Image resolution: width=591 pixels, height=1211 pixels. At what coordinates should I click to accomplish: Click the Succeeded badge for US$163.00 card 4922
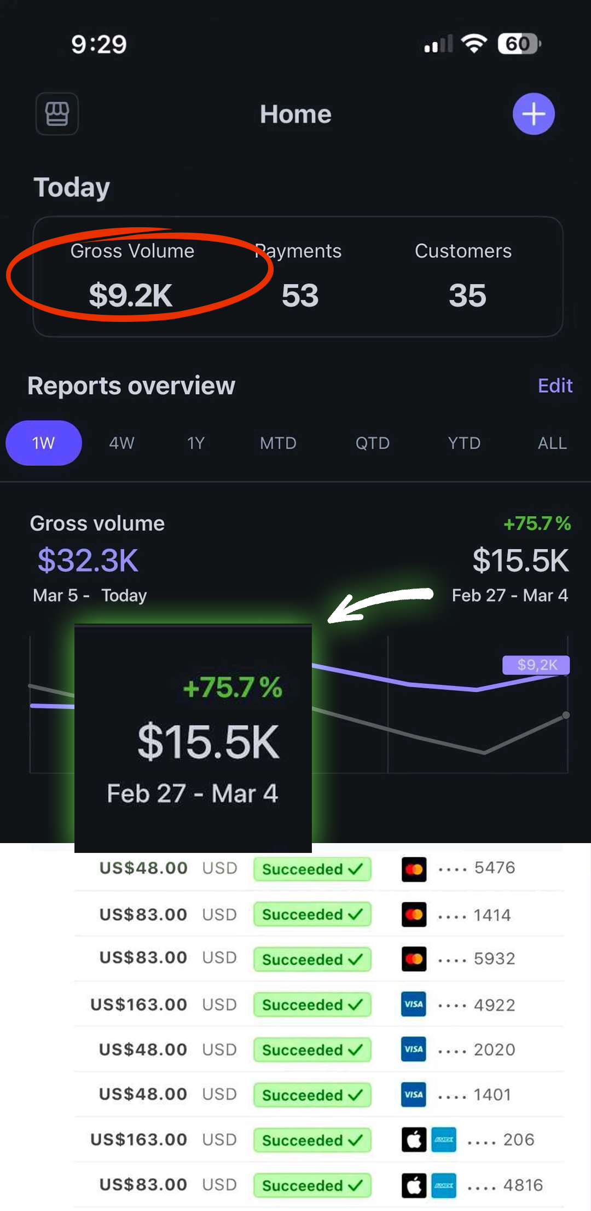[312, 1005]
